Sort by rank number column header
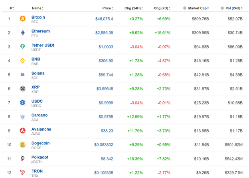The width and height of the screenshot is (249, 178). tap(12, 8)
